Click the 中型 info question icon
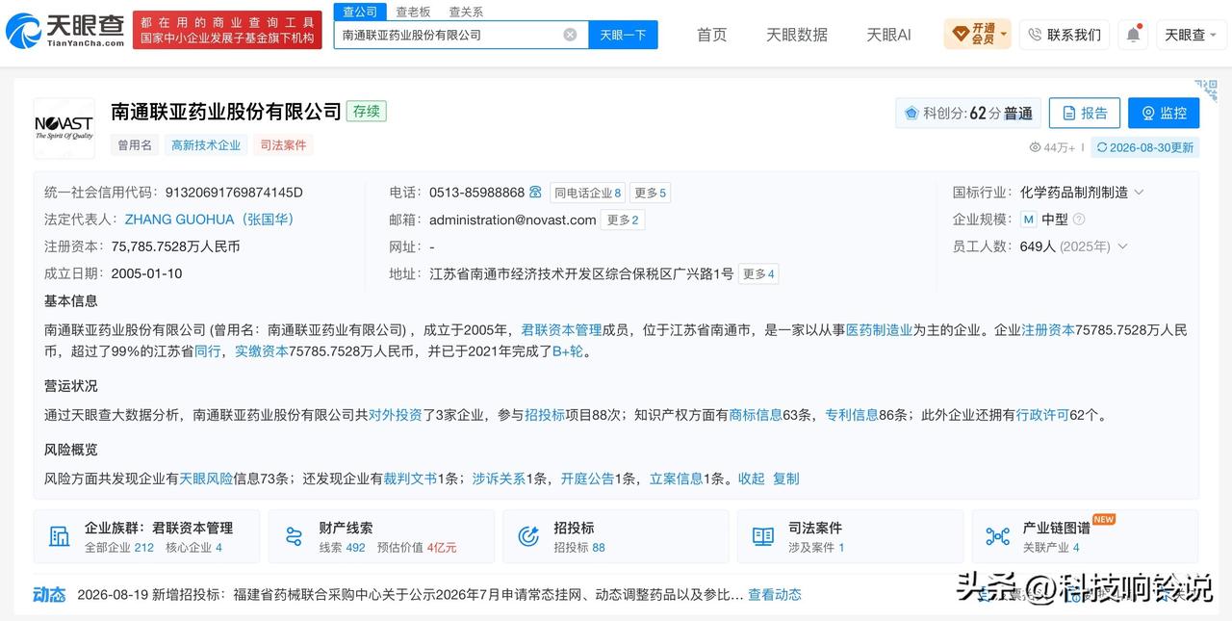 pyautogui.click(x=1078, y=220)
